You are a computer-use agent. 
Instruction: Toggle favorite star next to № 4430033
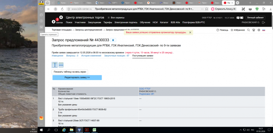(113, 40)
